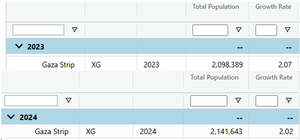Select the Gaza Strip row for 2024
300x140 pixels.
coord(150,132)
